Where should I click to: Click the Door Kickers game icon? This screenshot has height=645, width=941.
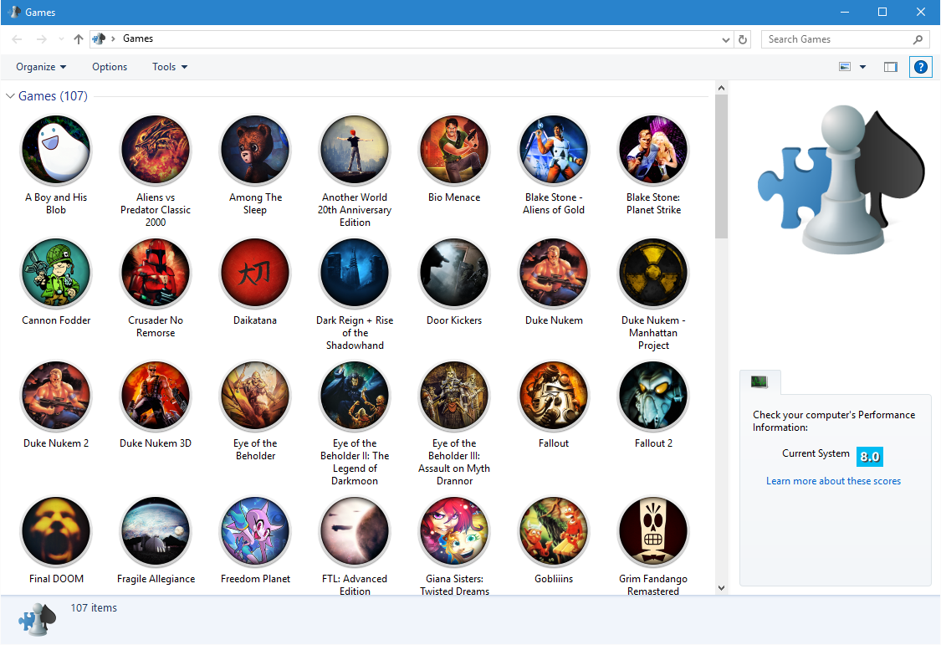454,273
